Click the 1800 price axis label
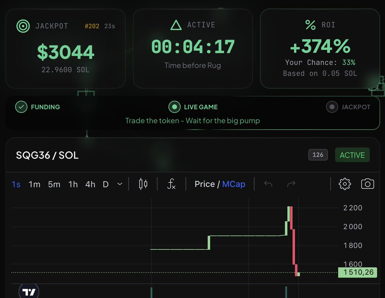Screen dimensions: 385x298 click(353, 246)
